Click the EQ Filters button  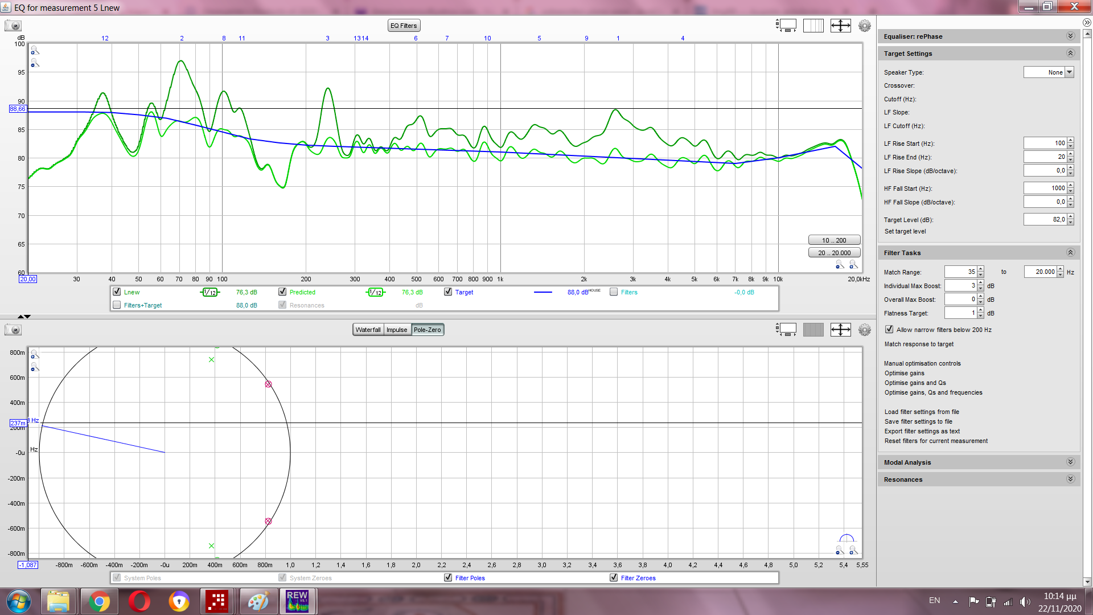[x=404, y=26]
